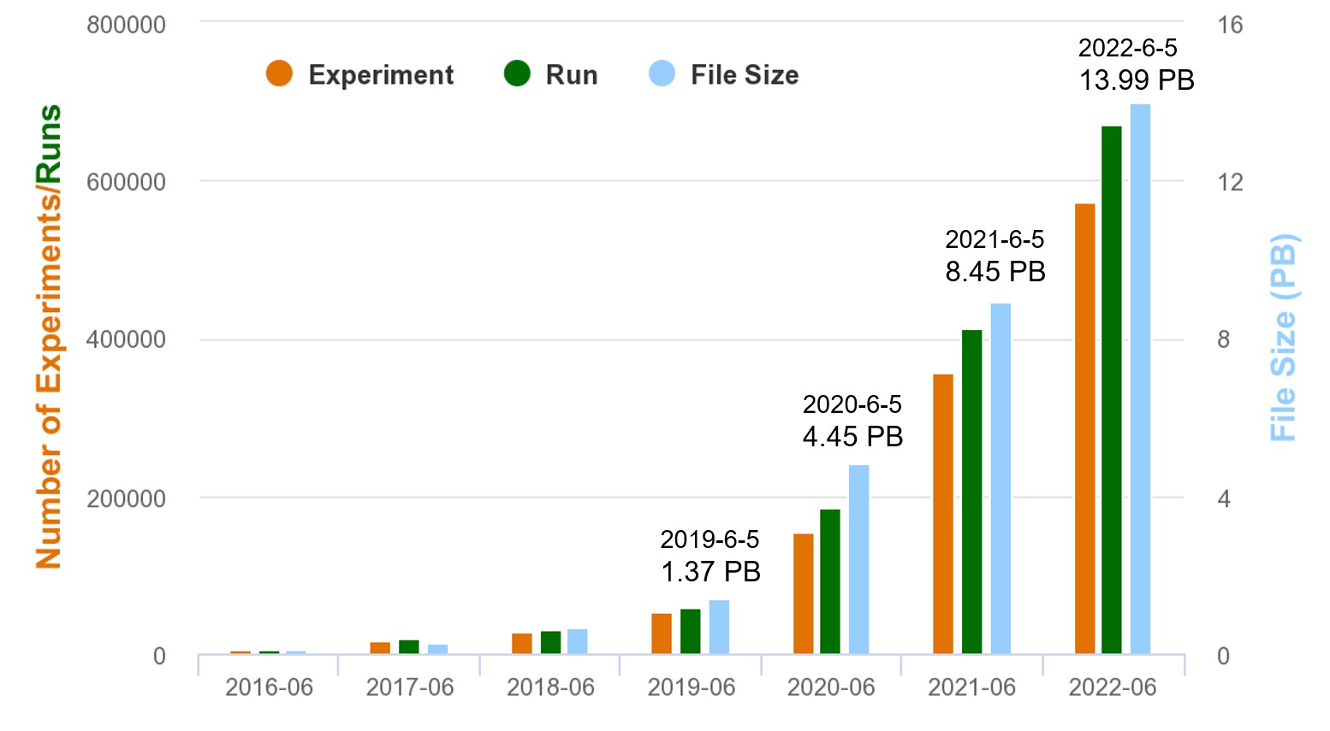Image resolution: width=1330 pixels, height=731 pixels.
Task: Click the 8.45 PB annotation text
Action: 995,272
